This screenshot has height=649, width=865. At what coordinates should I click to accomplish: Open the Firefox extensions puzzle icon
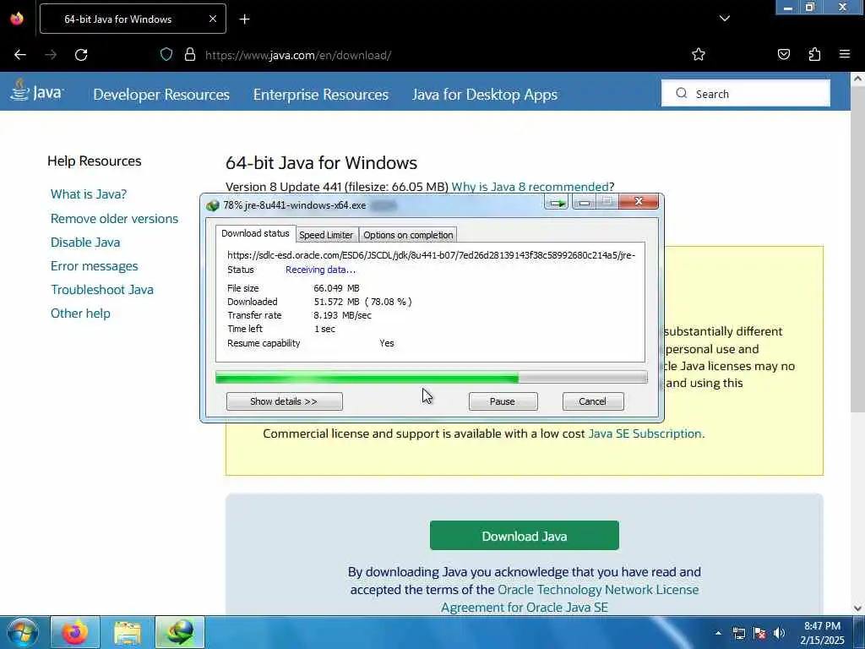click(x=814, y=54)
